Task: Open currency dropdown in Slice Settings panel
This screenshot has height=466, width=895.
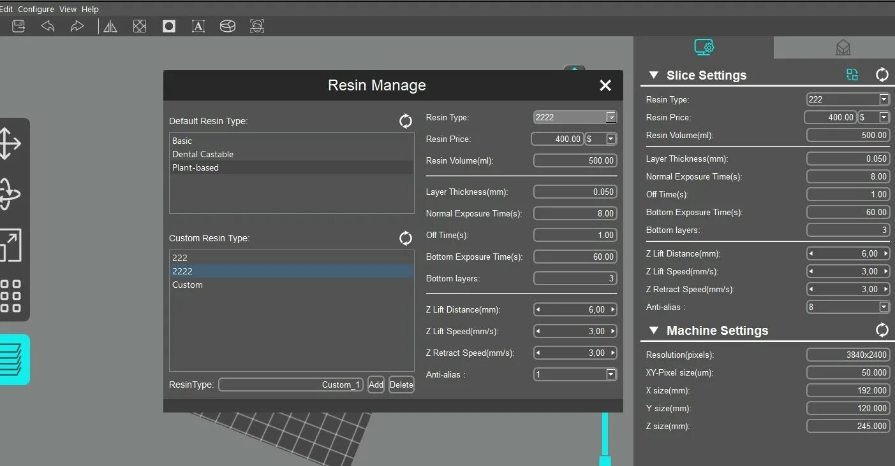Action: click(x=884, y=117)
